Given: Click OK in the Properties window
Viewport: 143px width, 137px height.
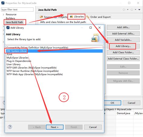Looking at the screenshot, I should pos(113,103).
